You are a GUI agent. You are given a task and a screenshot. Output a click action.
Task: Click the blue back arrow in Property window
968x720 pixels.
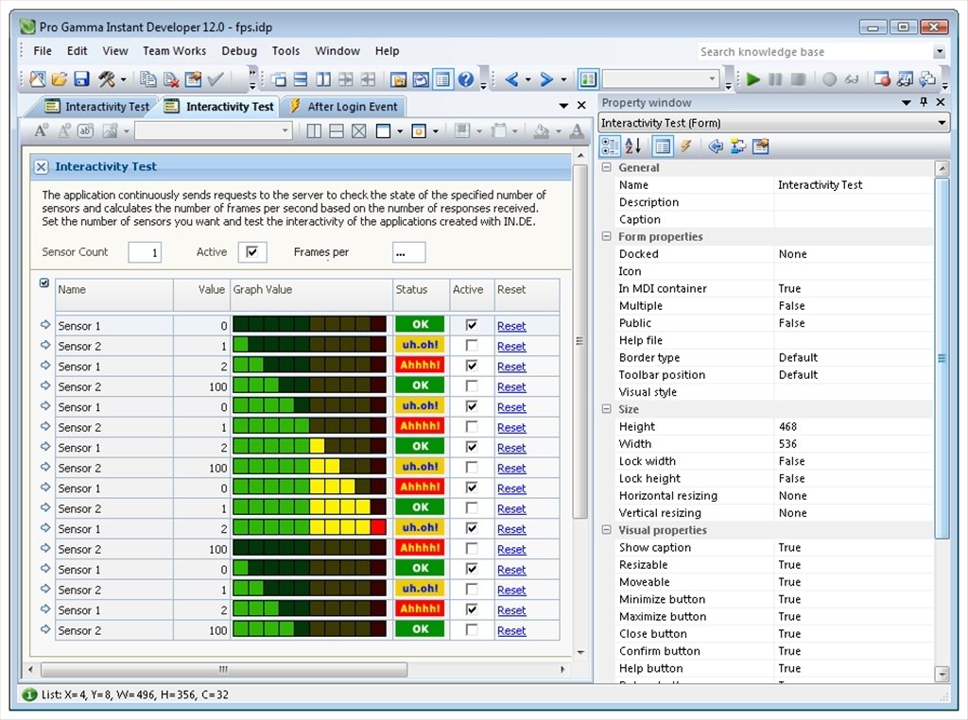click(716, 146)
